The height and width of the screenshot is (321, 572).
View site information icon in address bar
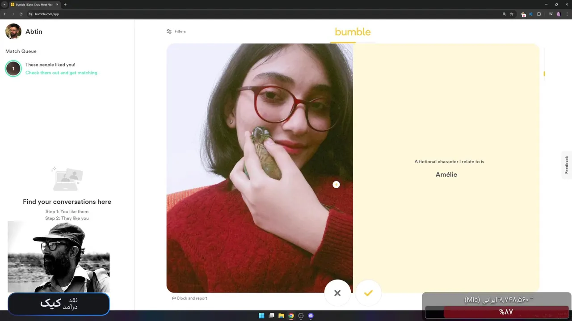(31, 14)
